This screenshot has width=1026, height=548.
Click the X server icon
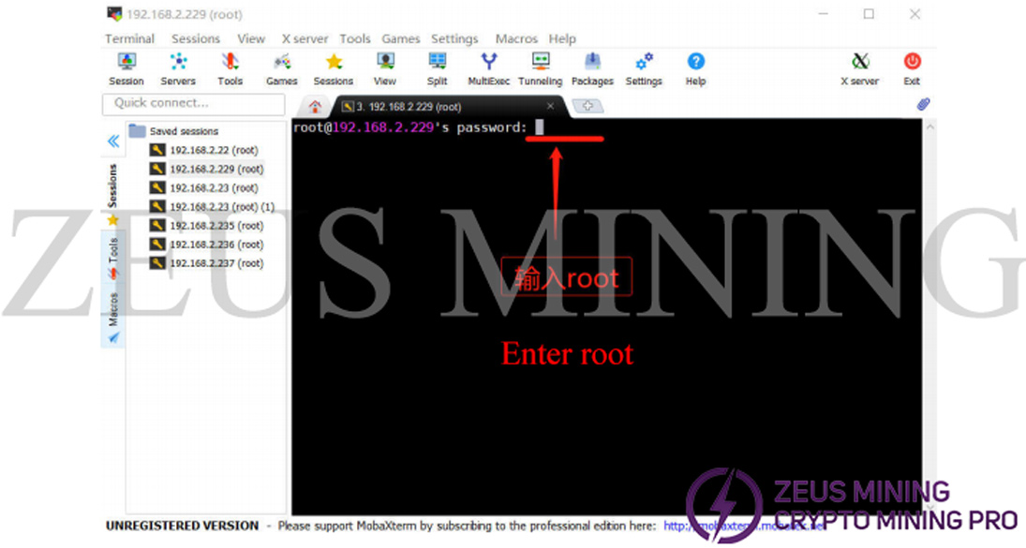859,68
